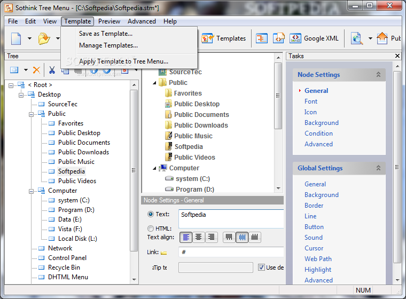The width and height of the screenshot is (406, 299).
Task: Click Computer monitor icon in preview pane
Action: [163, 168]
